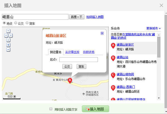Pan the map up with arrow button
The width and height of the screenshot is (167, 114).
pyautogui.click(x=8, y=31)
